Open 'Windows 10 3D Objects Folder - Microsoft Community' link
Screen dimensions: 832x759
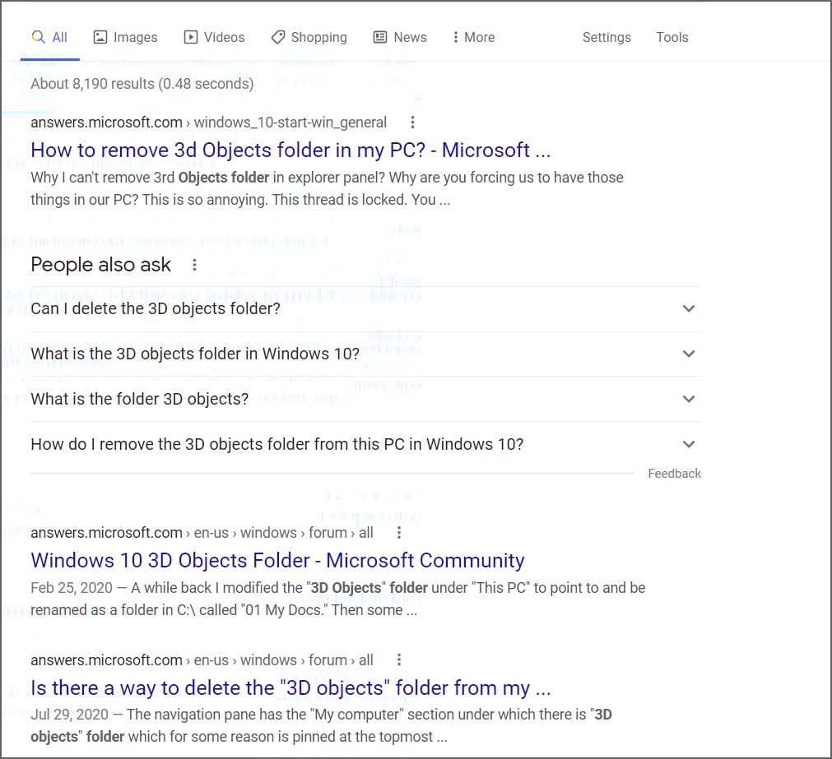tap(277, 561)
